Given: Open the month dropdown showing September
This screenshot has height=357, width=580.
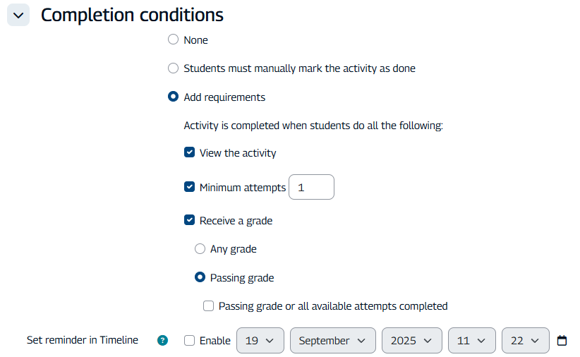Looking at the screenshot, I should (x=332, y=341).
